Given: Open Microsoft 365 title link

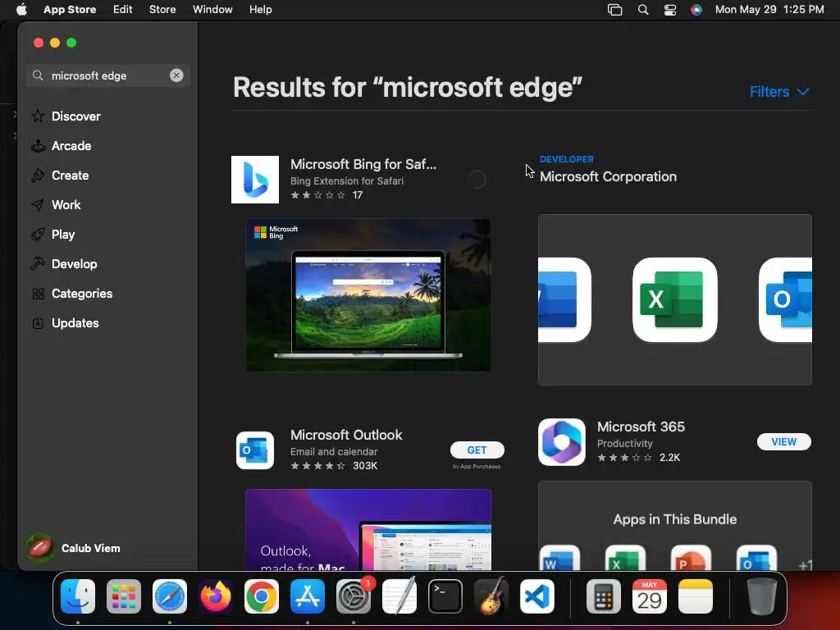Looking at the screenshot, I should point(641,427).
